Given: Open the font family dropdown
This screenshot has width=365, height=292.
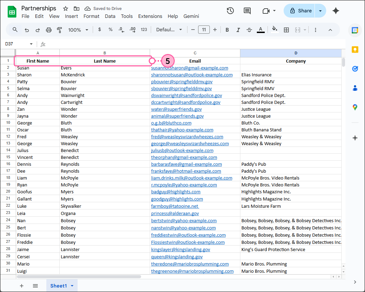Looking at the screenshot, I should (x=169, y=30).
